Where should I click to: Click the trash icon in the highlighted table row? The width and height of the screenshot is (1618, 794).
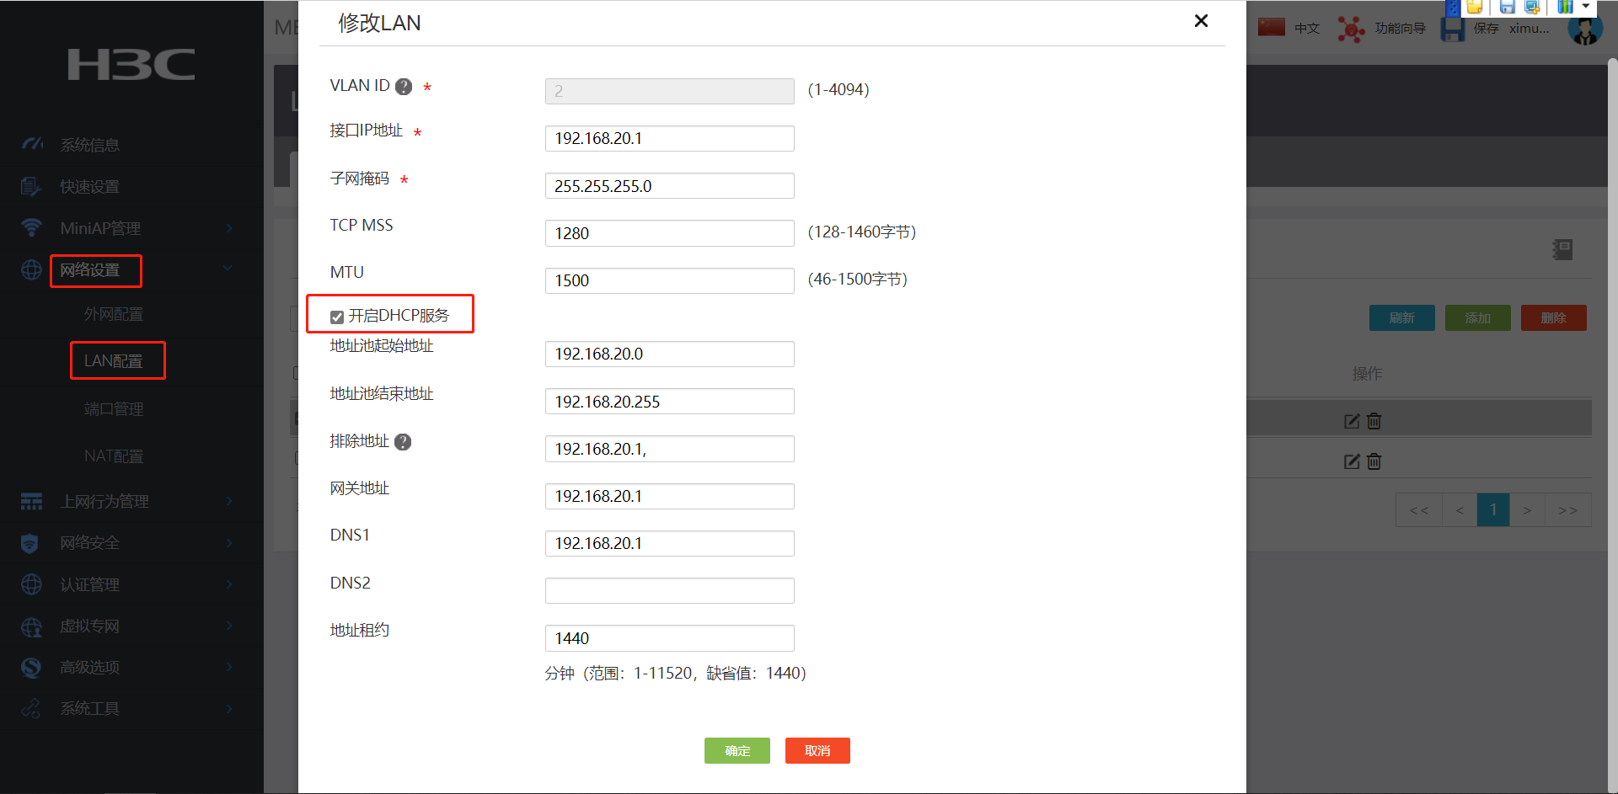(x=1374, y=421)
